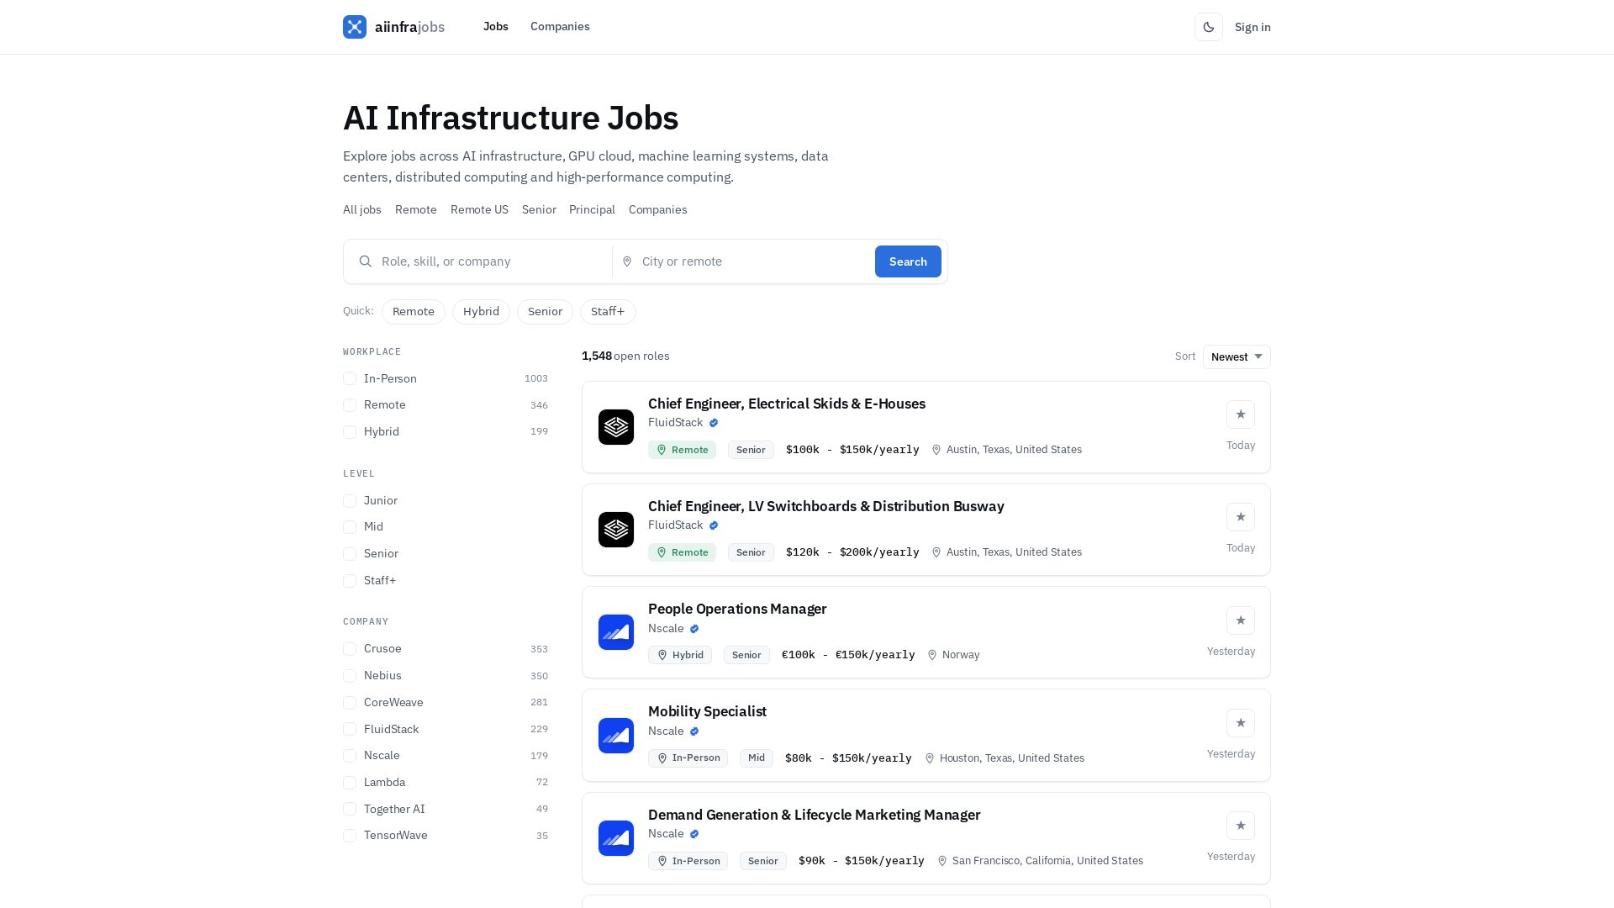Toggle dark mode moon icon

[1209, 27]
